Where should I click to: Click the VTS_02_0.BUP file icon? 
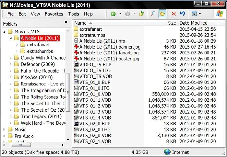tap(76, 123)
